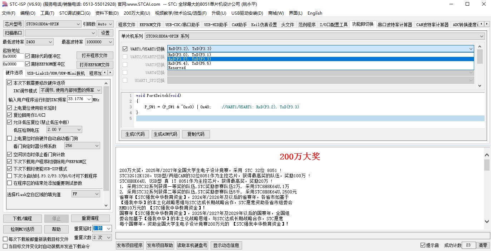Image resolution: width=491 pixels, height=251 pixels.
Task: Switch to CAN助手 tab
Action: pos(239,25)
